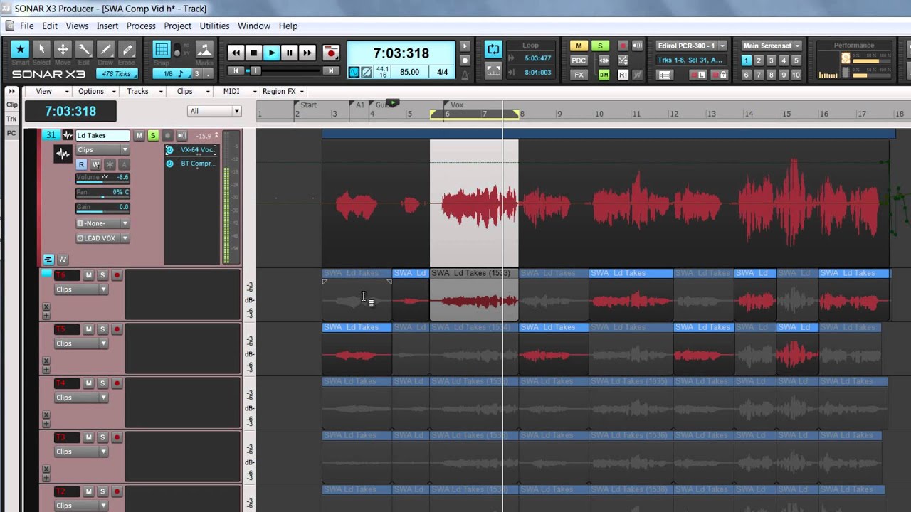Toggle Solo on Ld Takes track
The width and height of the screenshot is (911, 512).
[153, 136]
